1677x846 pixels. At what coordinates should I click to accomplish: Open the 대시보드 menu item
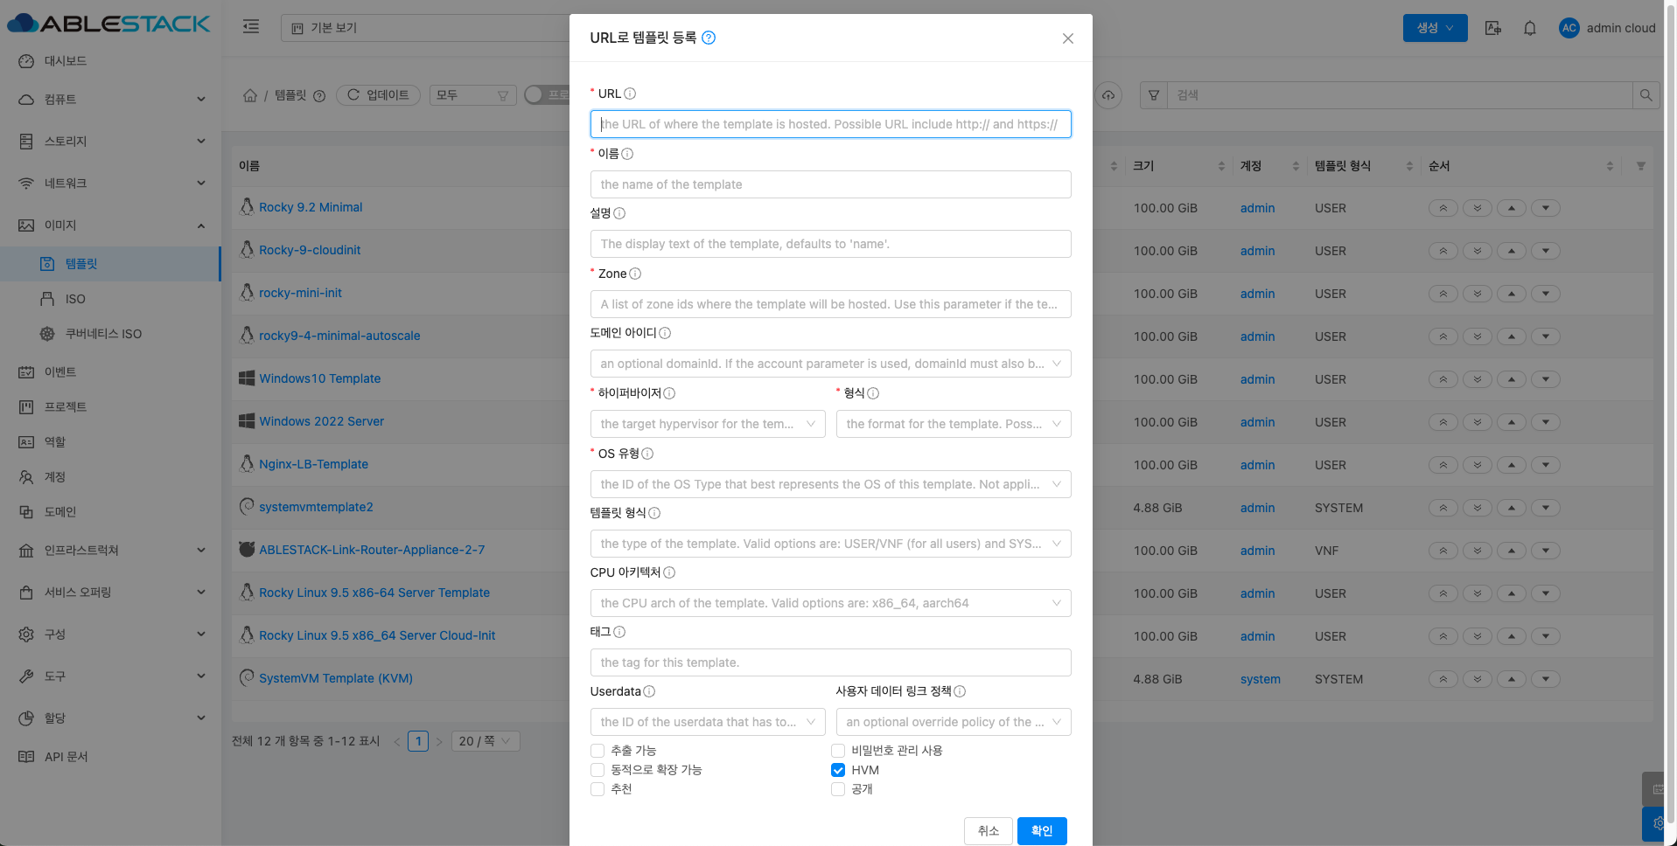[x=110, y=61]
